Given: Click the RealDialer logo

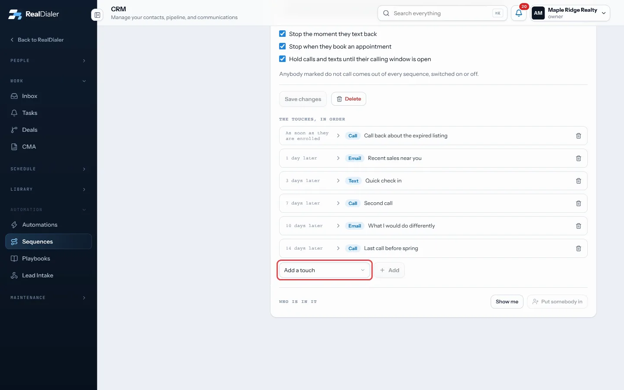Looking at the screenshot, I should (x=34, y=14).
